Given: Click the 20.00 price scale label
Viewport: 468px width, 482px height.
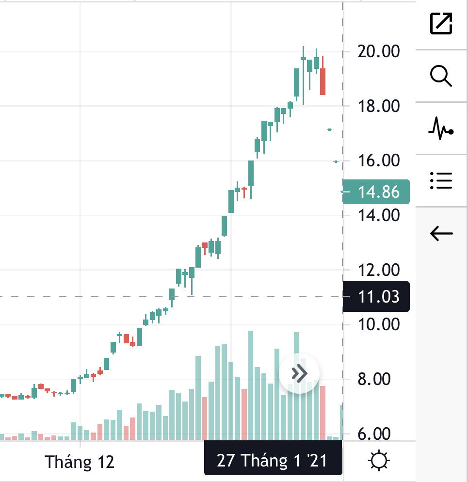Looking at the screenshot, I should [378, 51].
